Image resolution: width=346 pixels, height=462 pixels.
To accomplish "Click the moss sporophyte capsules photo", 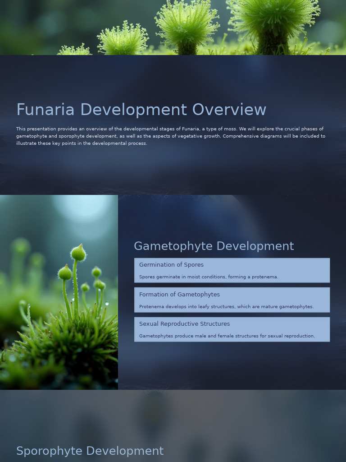I will pos(59,292).
